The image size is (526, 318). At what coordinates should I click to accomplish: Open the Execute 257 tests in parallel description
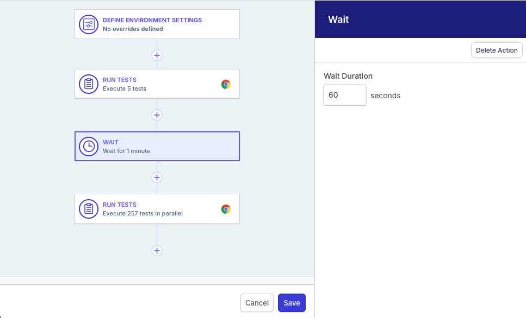[143, 213]
